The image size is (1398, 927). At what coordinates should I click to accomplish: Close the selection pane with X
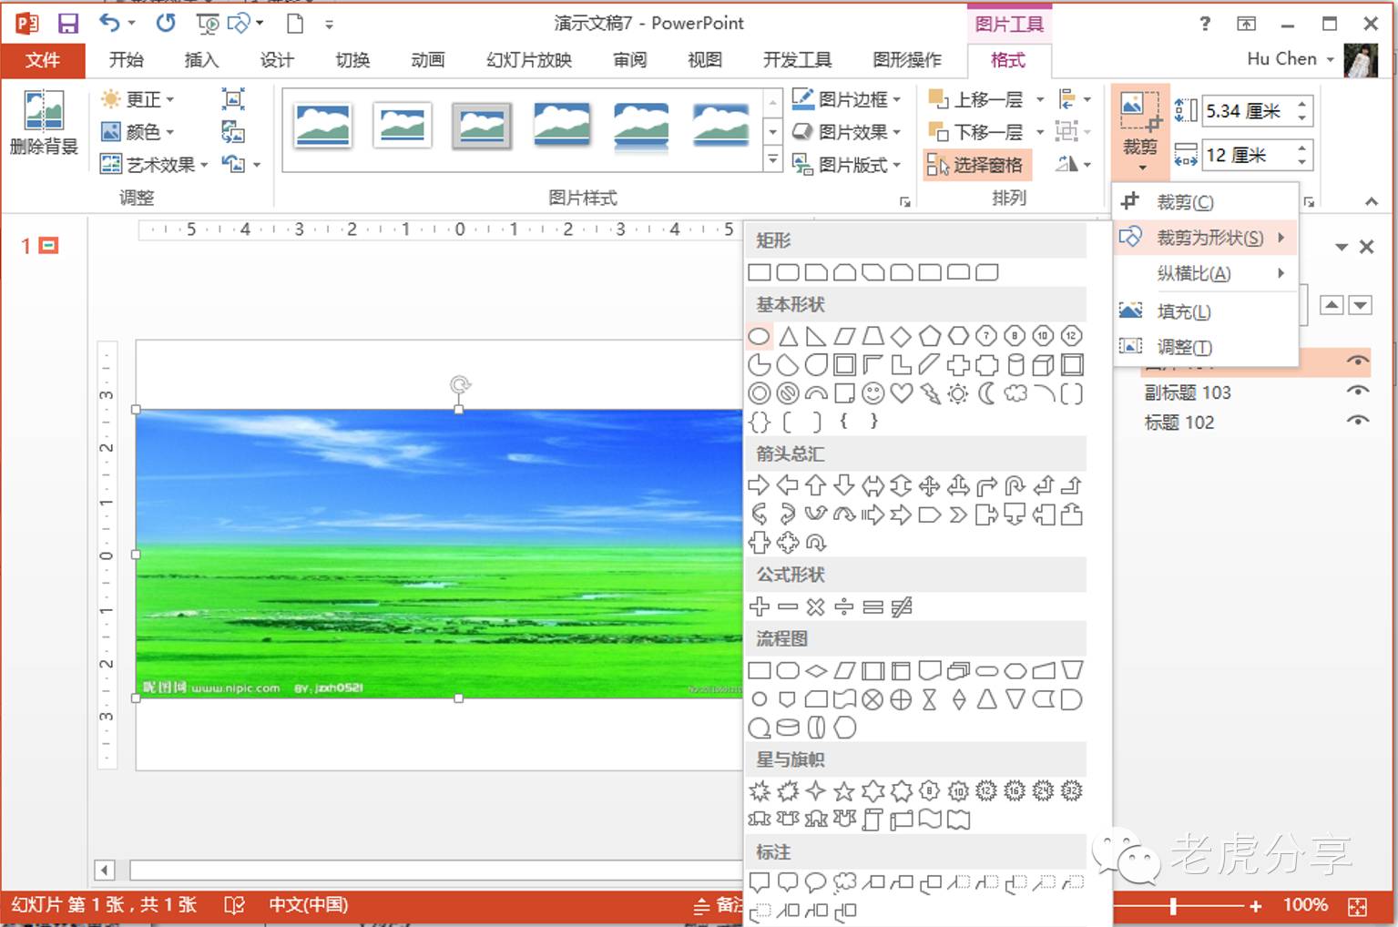click(x=1366, y=247)
